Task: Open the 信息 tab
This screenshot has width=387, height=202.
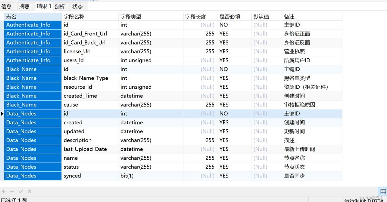Action: coord(7,6)
